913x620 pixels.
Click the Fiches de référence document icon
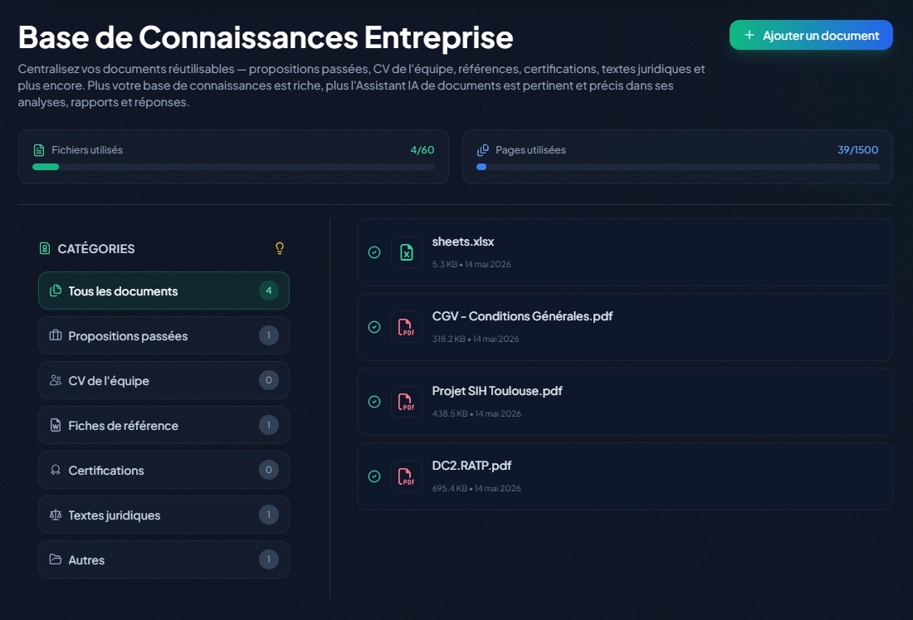[x=56, y=425]
